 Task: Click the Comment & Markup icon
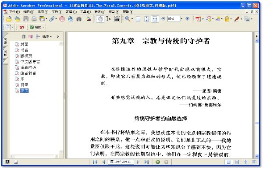coord(209,19)
